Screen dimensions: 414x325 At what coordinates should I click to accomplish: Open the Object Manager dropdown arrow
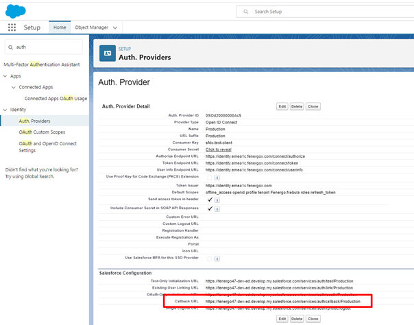(x=115, y=27)
